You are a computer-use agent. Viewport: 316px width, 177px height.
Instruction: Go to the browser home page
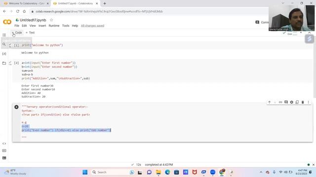(24, 11)
